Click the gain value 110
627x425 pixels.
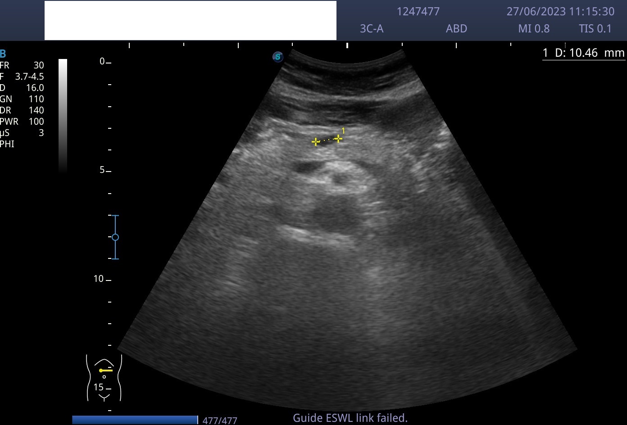point(36,99)
